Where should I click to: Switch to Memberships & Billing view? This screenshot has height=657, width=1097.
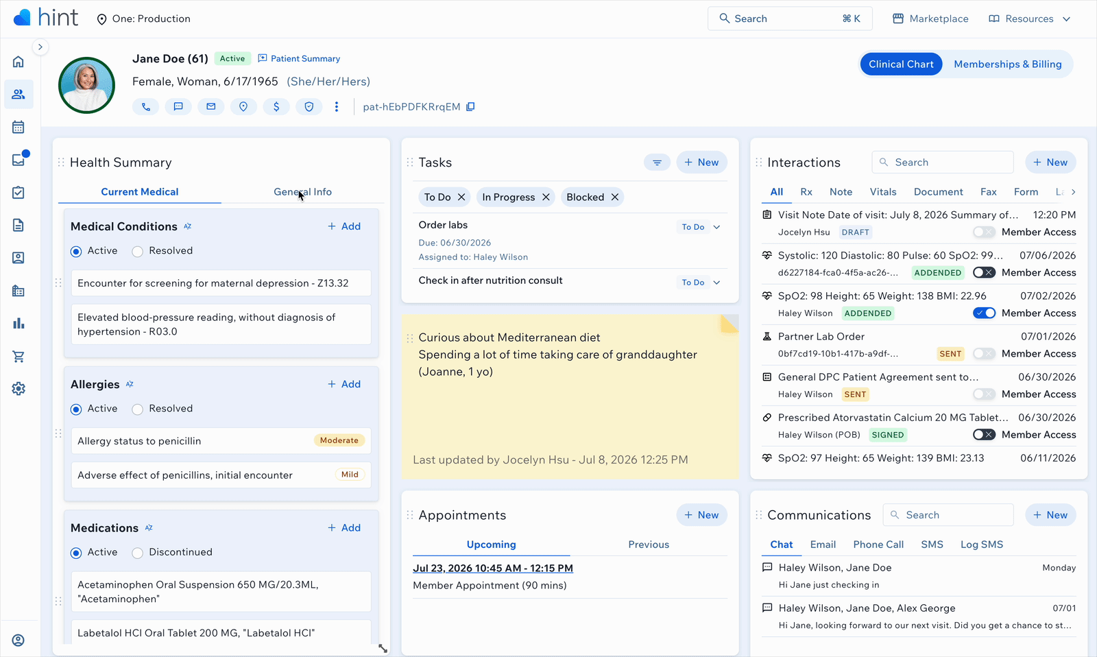click(x=1007, y=64)
